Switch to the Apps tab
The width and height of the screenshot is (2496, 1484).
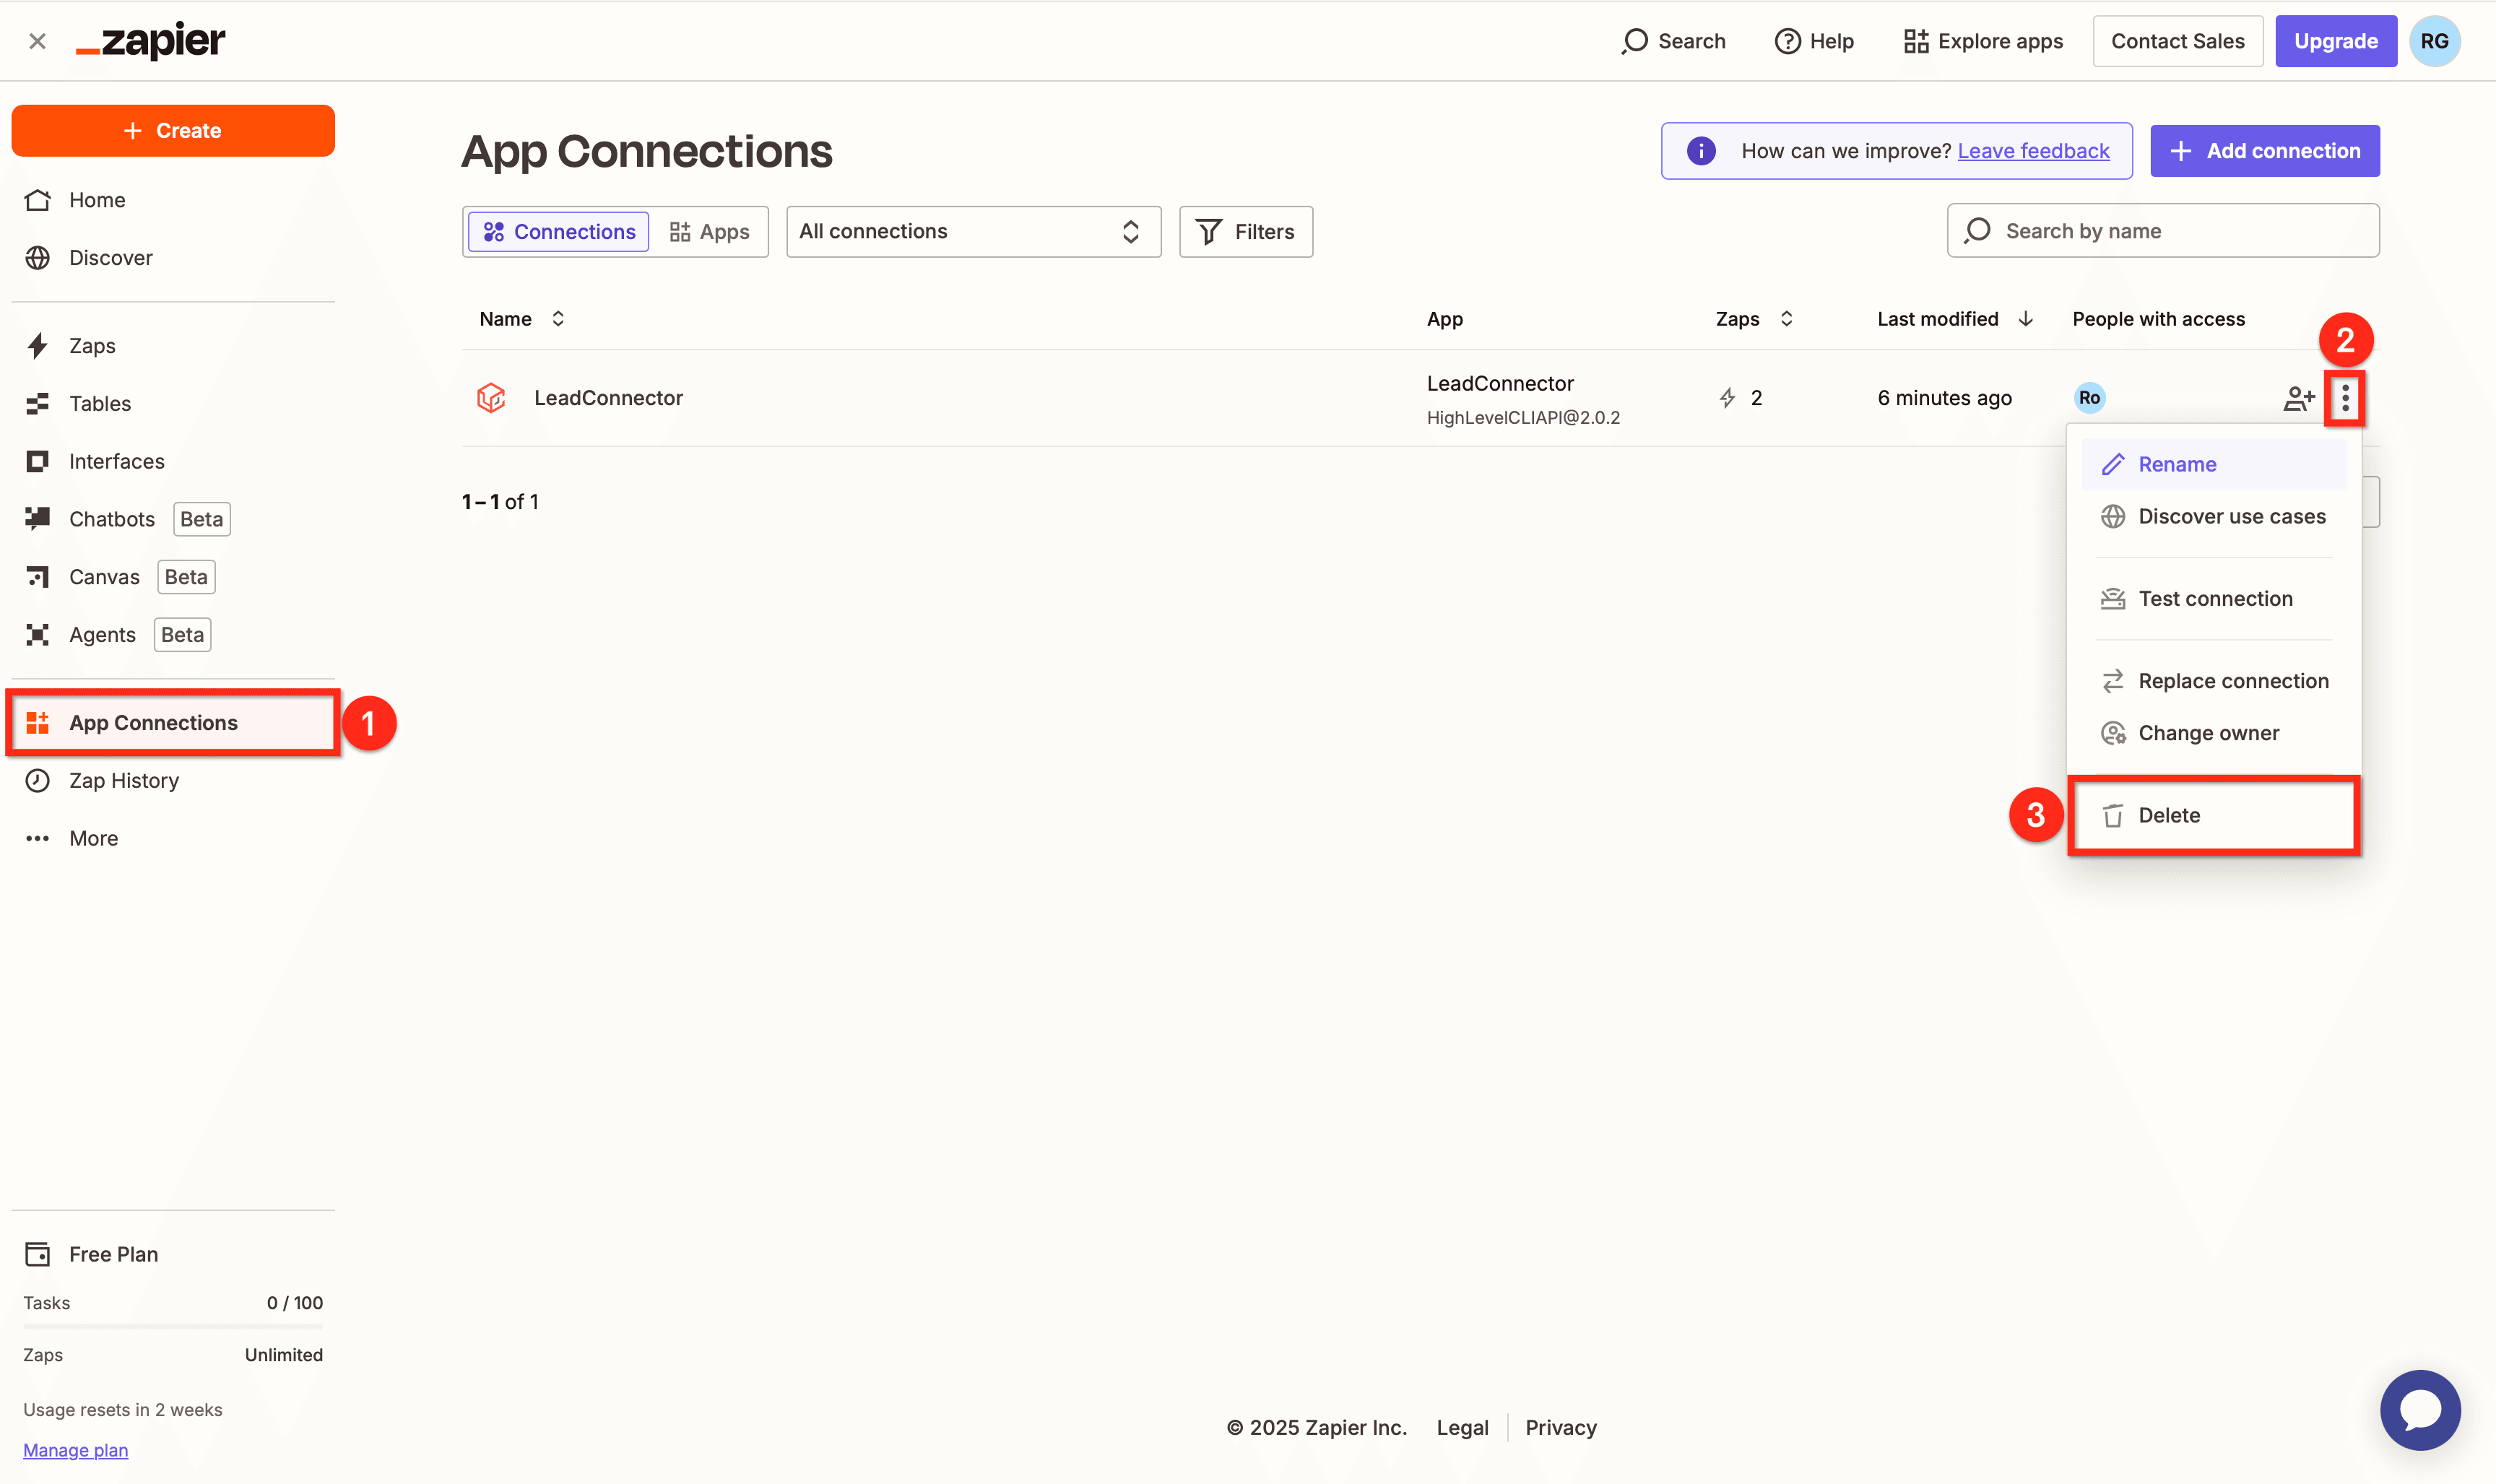point(709,232)
